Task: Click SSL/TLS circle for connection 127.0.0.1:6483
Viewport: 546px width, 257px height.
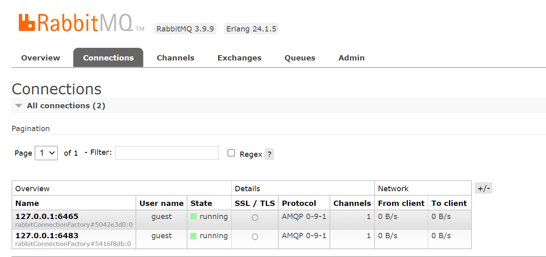Action: coord(255,237)
